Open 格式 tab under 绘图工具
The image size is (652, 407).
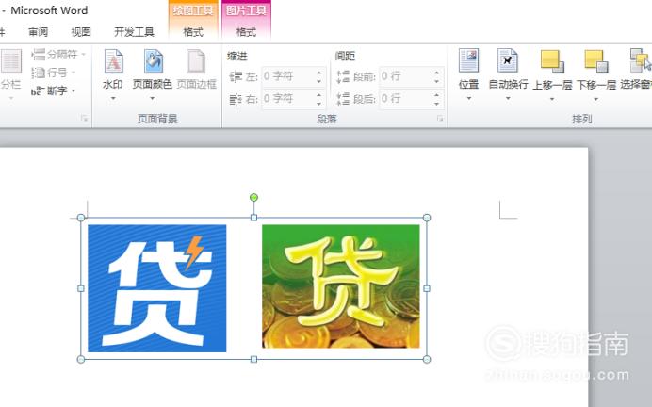pos(193,32)
